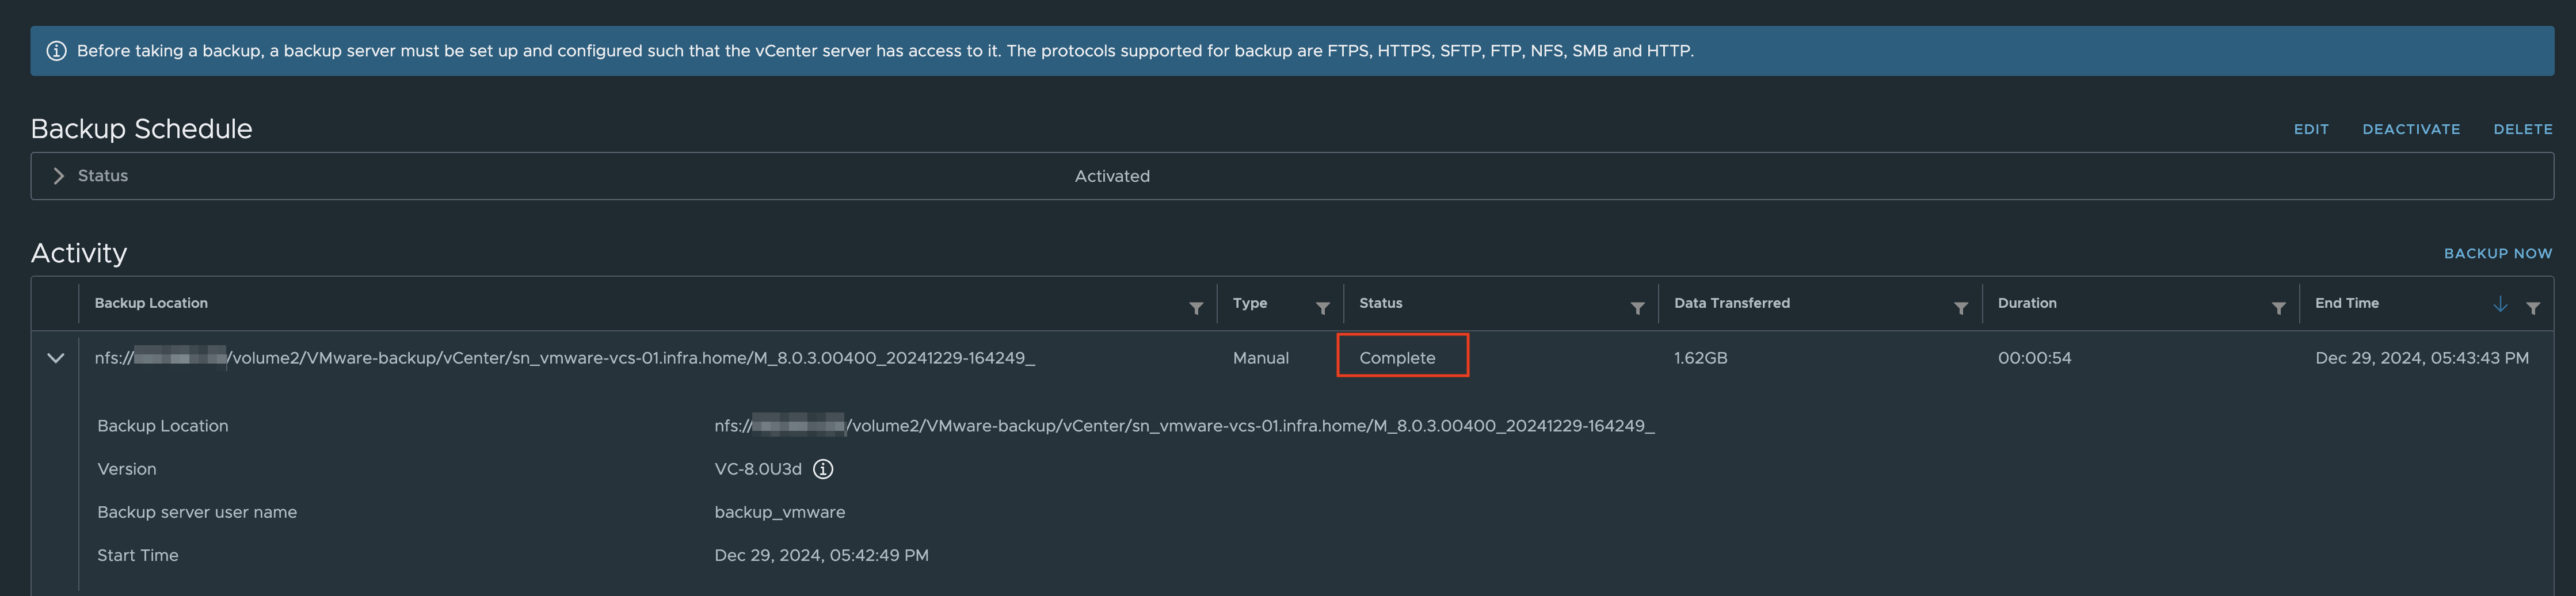Viewport: 2576px width, 596px height.
Task: Open the filter for Backup Location column
Action: pos(1196,308)
